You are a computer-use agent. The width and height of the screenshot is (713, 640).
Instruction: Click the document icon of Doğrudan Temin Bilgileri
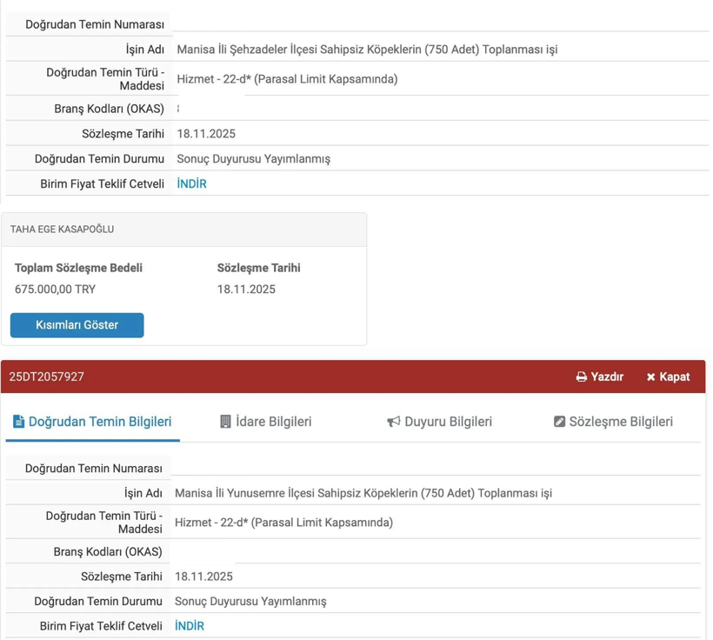tap(18, 422)
